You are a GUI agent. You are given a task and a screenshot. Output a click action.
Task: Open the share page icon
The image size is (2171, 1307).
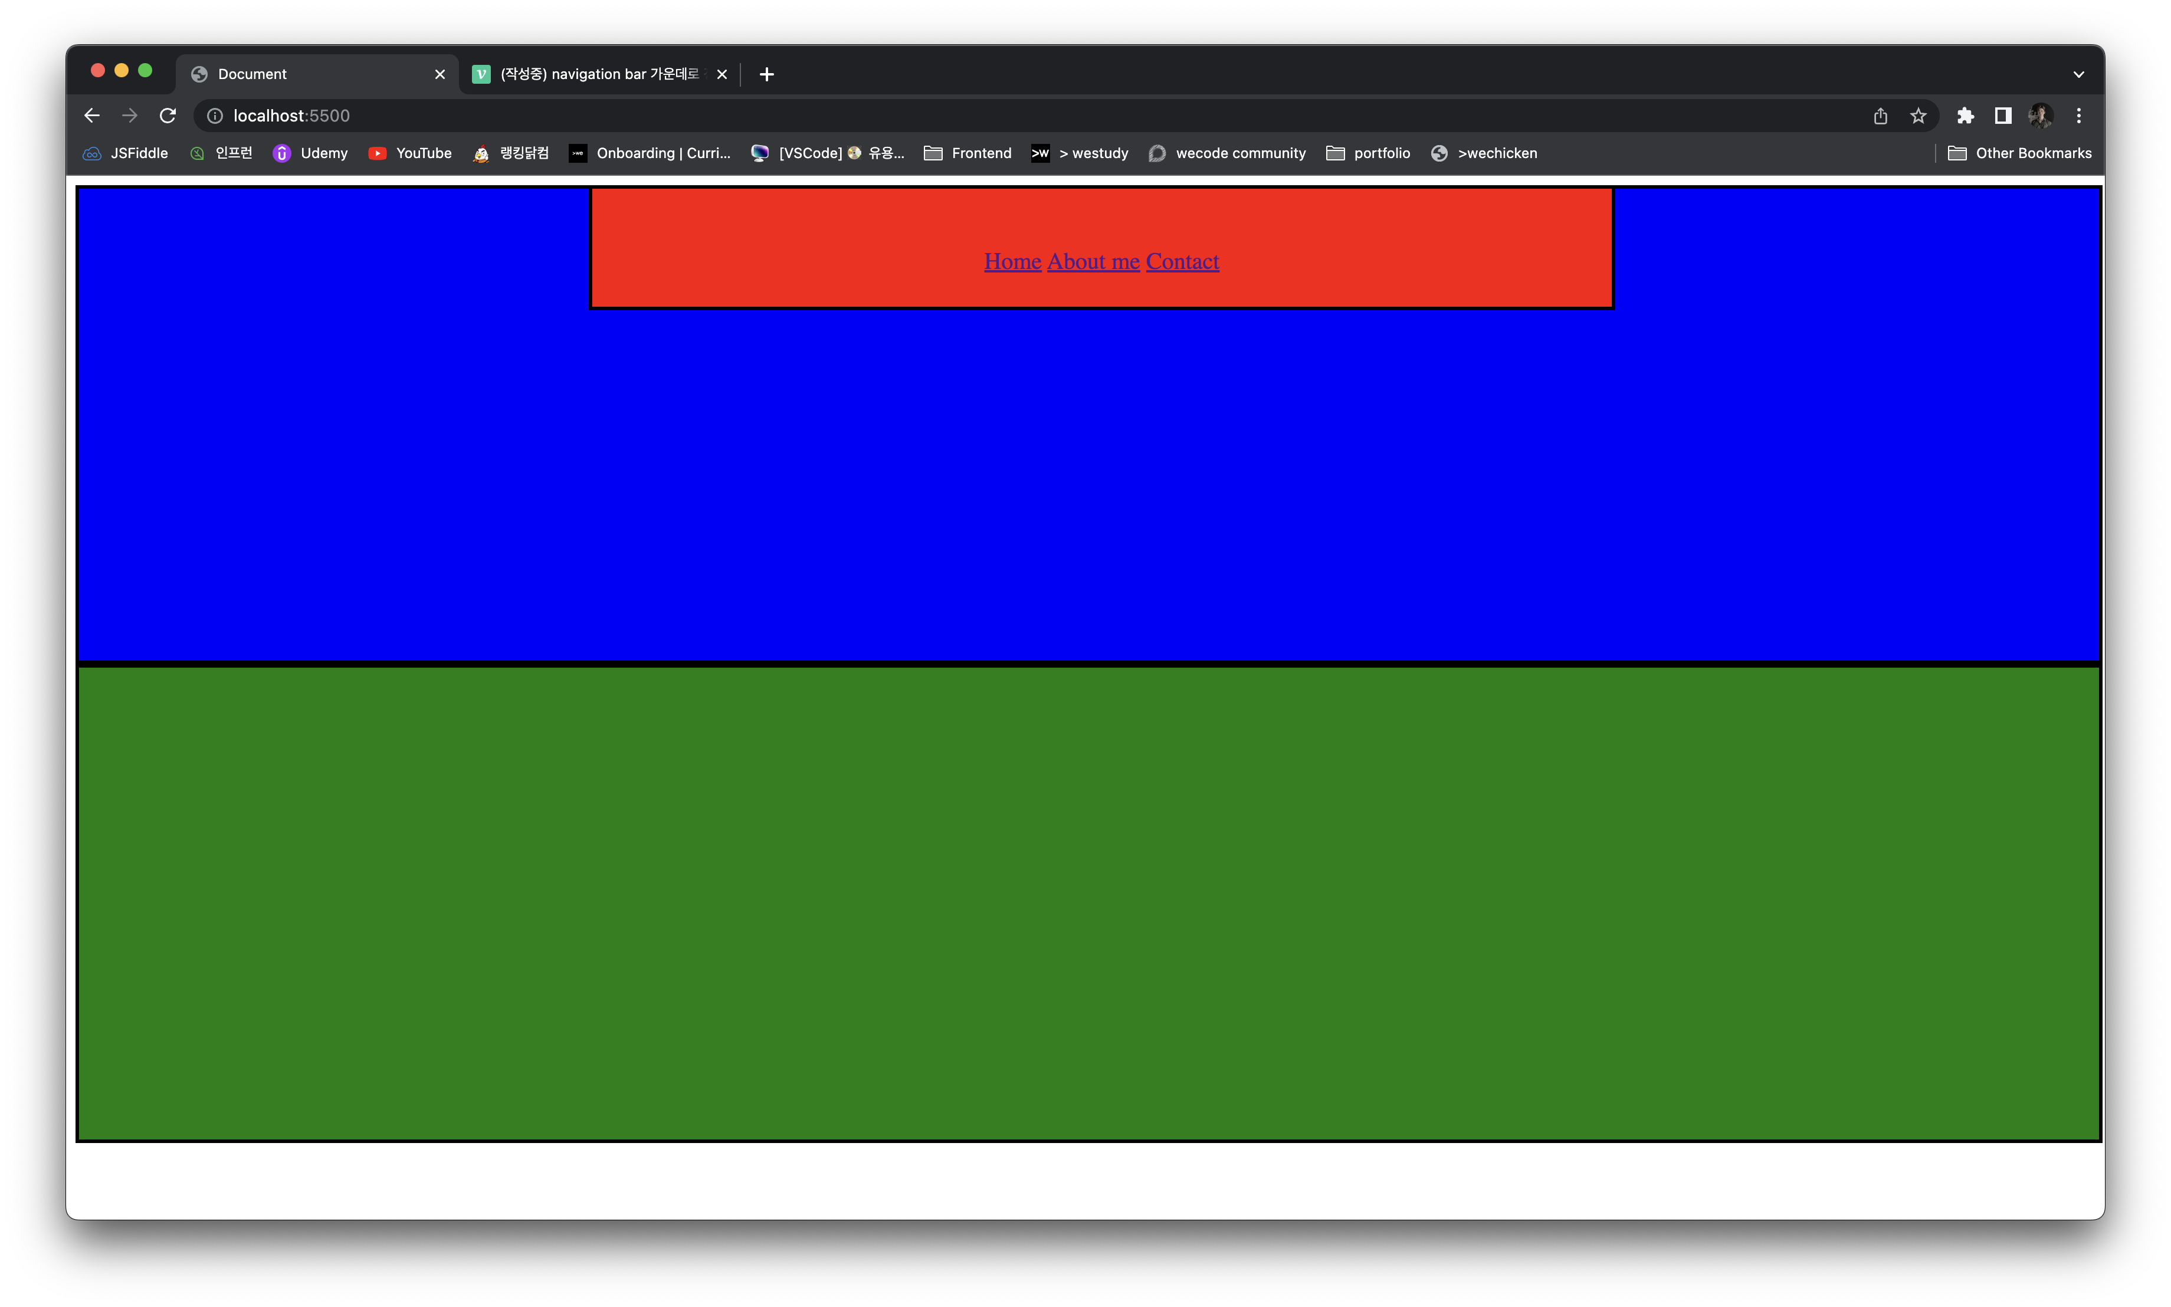[1880, 116]
